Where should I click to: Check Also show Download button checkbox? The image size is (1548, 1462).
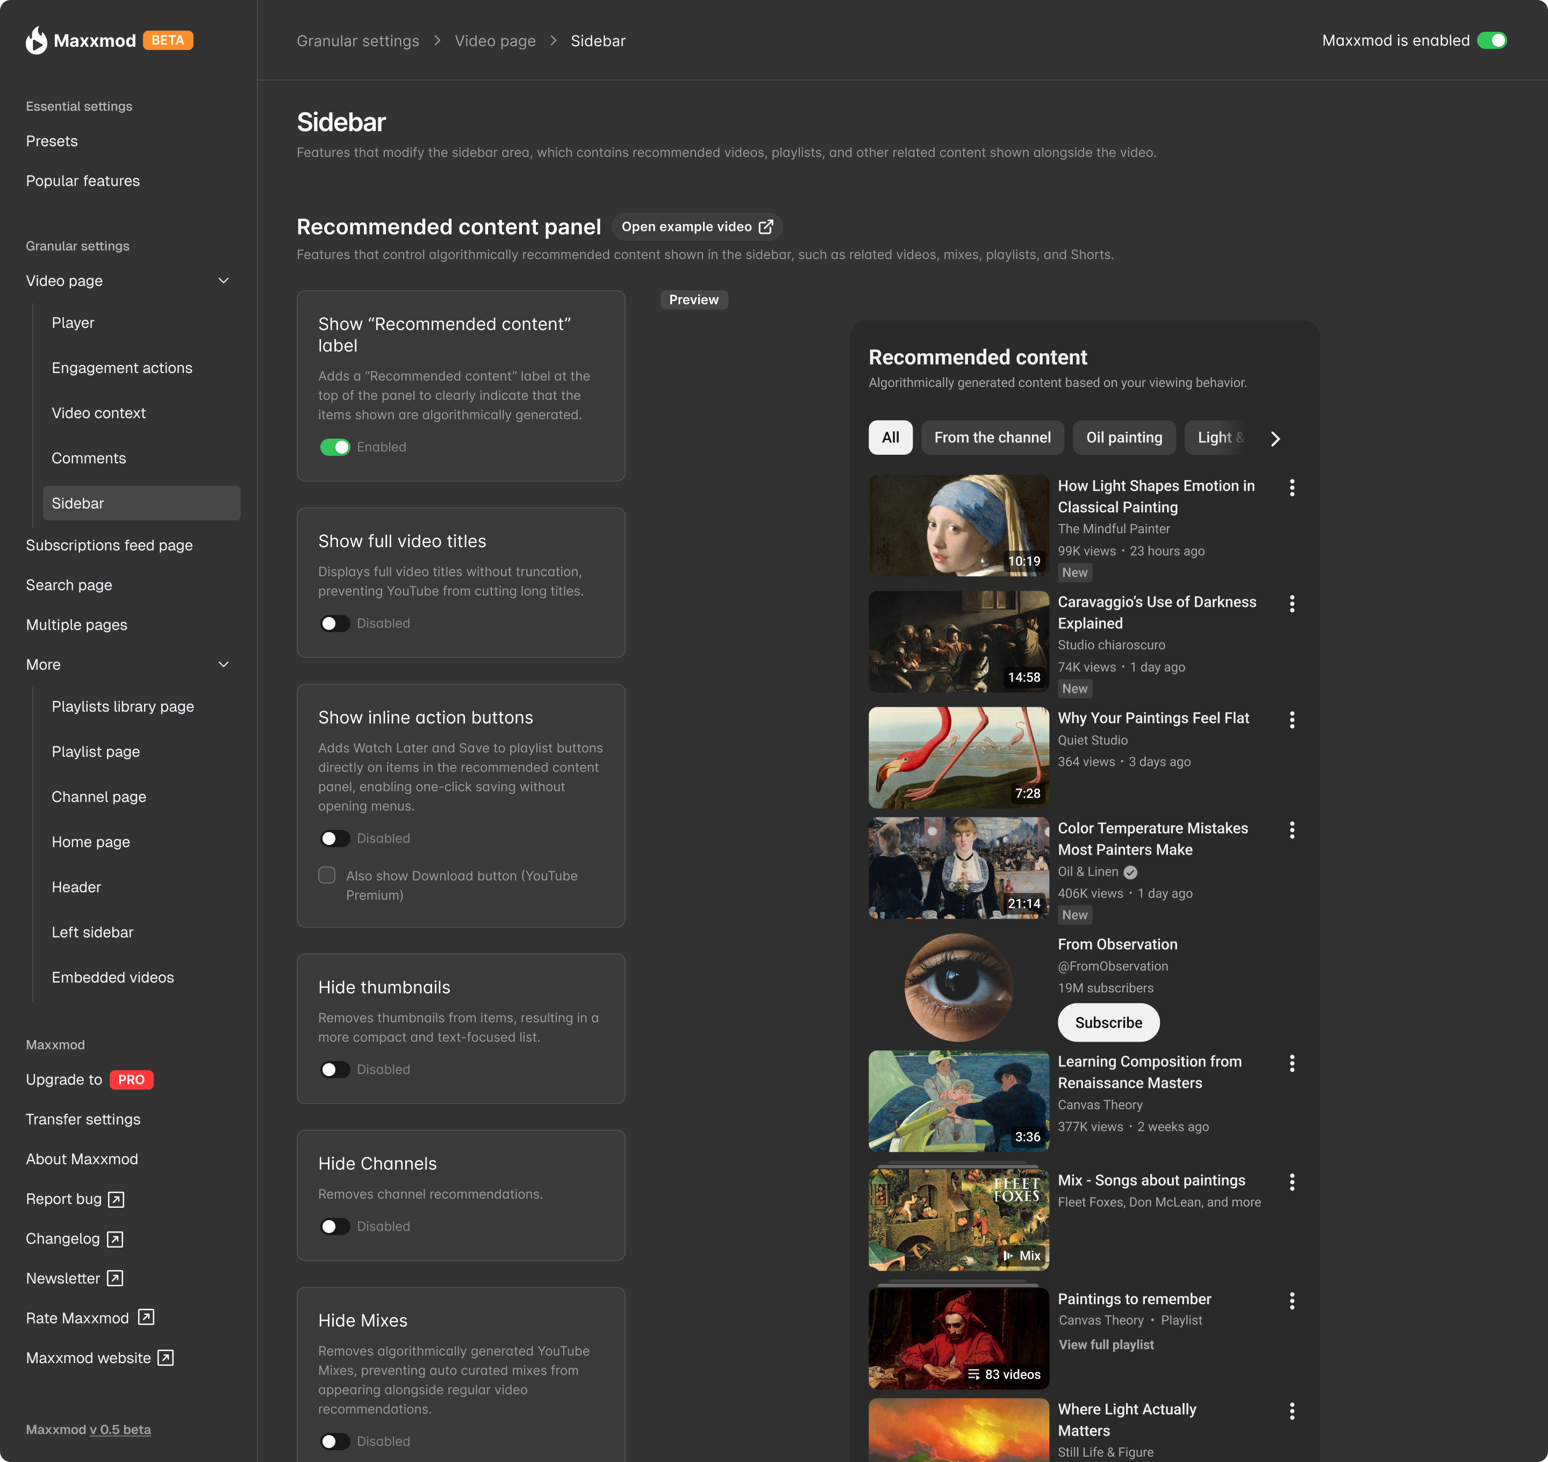point(327,875)
